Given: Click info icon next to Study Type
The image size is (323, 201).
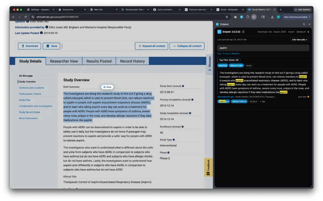Looking at the screenshot, I should [x=174, y=140].
